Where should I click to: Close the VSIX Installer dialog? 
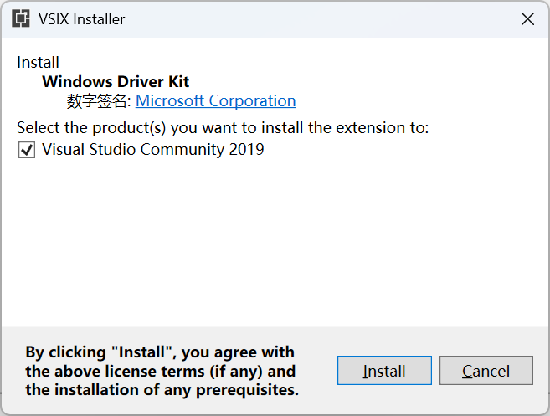pyautogui.click(x=527, y=19)
